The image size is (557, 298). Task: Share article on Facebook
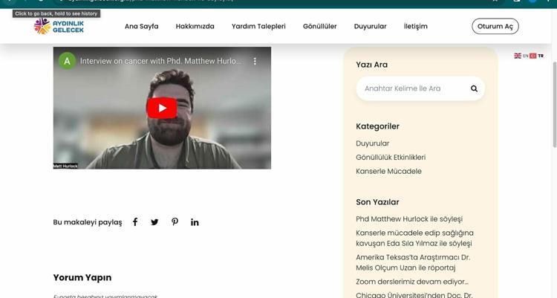point(135,222)
